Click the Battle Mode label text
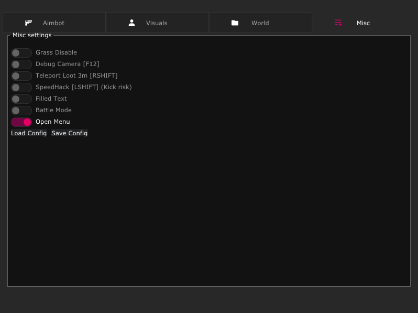 pos(53,110)
